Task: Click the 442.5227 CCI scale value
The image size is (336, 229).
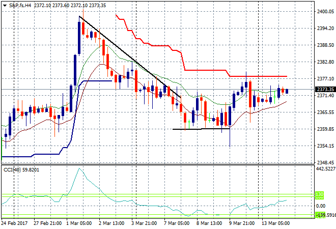Action: click(x=326, y=169)
